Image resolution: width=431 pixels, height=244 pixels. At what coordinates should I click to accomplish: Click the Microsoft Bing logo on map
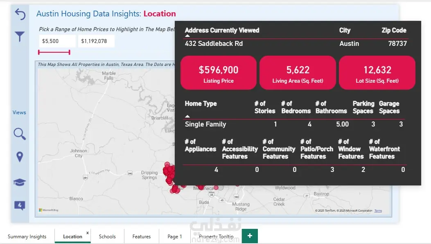point(49,210)
